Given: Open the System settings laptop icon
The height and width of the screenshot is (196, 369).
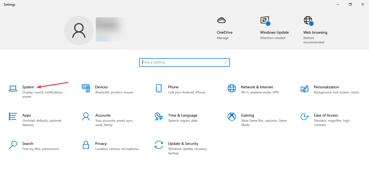Looking at the screenshot, I should pyautogui.click(x=13, y=89).
